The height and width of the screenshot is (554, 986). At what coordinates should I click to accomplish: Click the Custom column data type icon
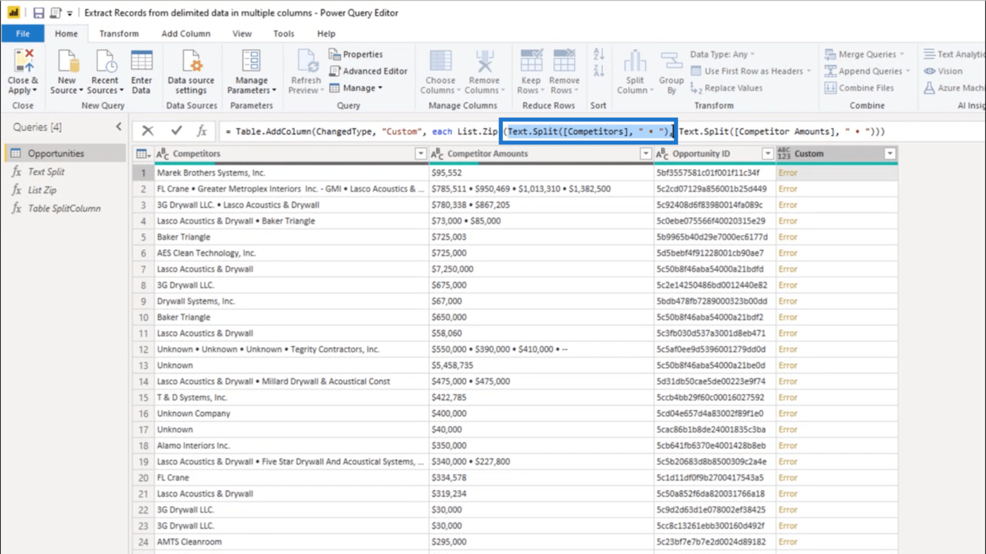point(784,154)
